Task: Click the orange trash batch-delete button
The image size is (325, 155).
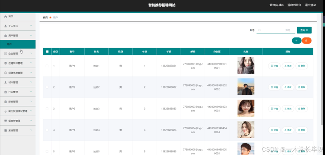Action: point(307,41)
